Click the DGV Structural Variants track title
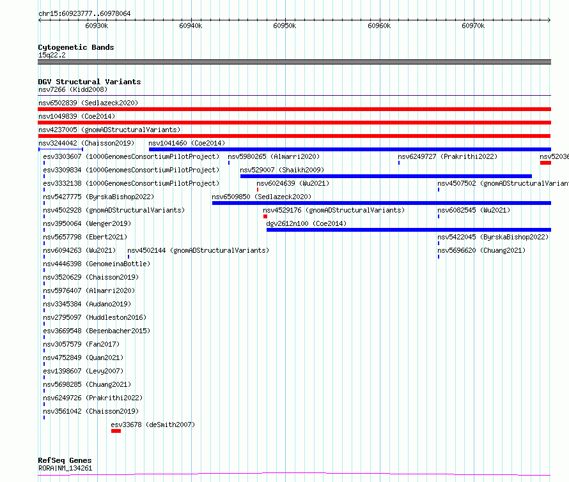The height and width of the screenshot is (482, 569). 90,82
